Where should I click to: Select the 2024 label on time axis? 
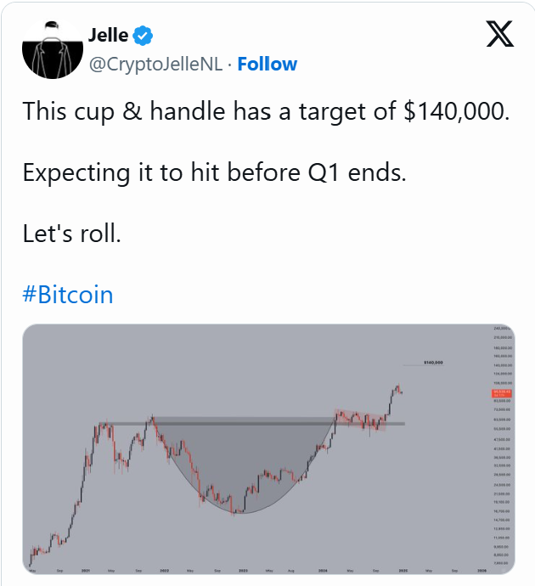(x=323, y=571)
